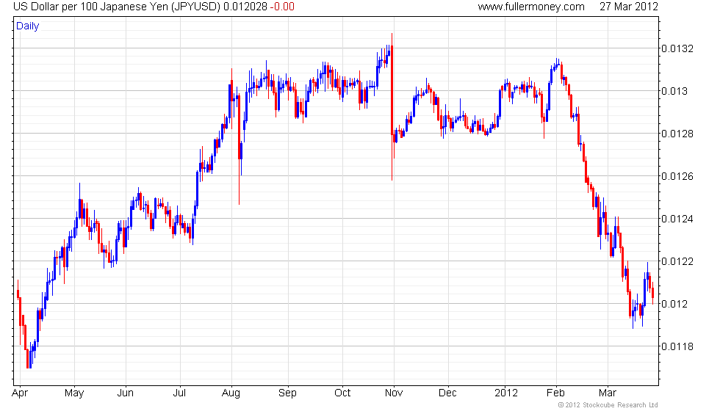Image resolution: width=720 pixels, height=411 pixels.
Task: Click the Oct label on time axis
Action: click(342, 393)
